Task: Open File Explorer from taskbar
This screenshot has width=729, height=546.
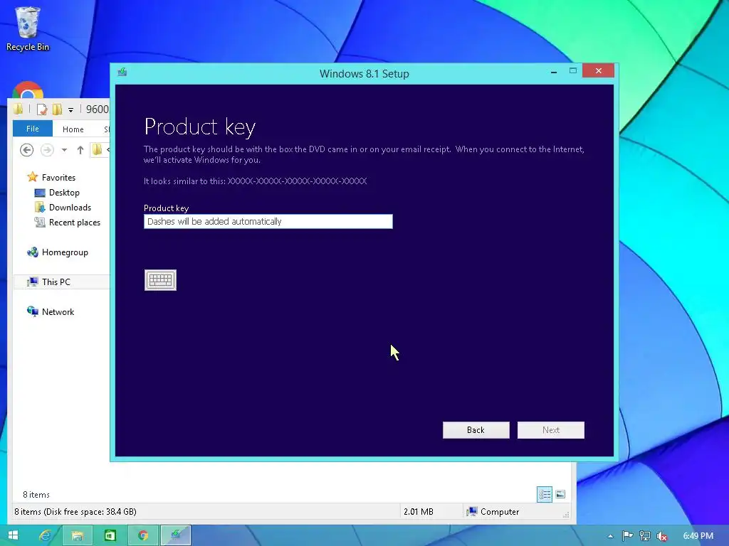Action: (x=77, y=535)
